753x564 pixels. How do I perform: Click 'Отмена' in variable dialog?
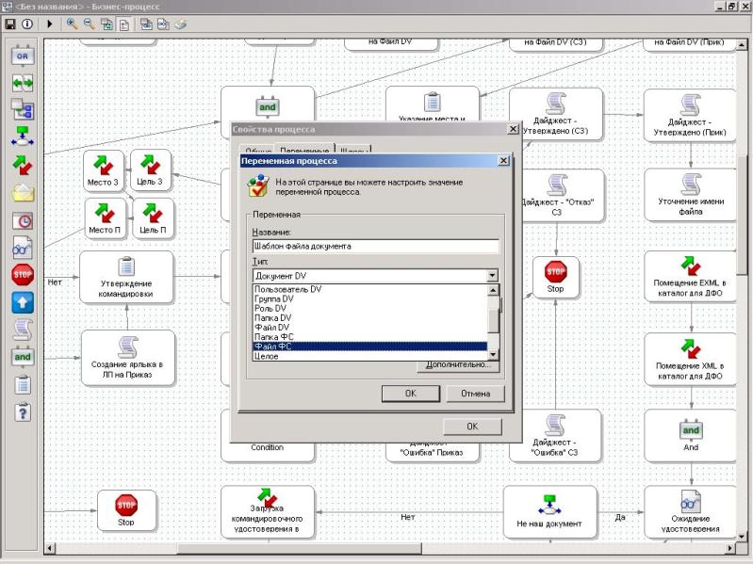point(475,394)
